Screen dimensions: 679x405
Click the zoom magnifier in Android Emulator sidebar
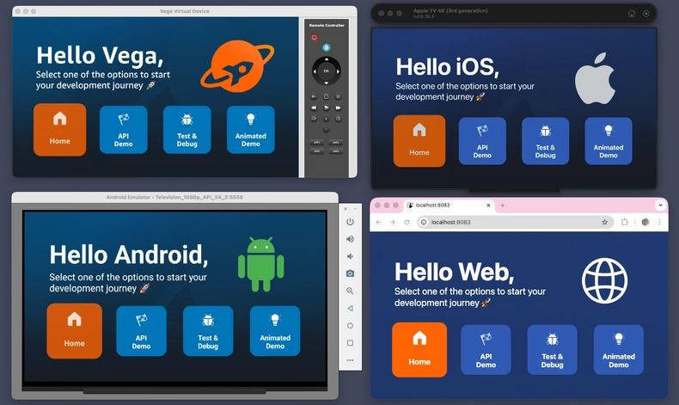pos(350,291)
